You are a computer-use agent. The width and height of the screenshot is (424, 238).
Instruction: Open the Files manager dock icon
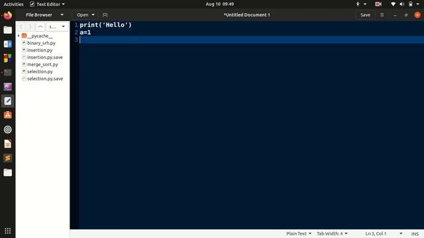(x=7, y=30)
